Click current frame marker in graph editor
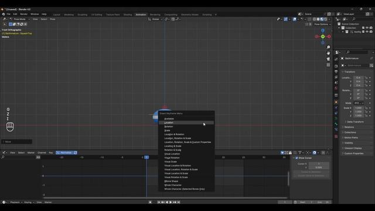 click(146, 157)
